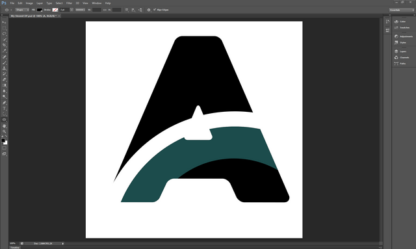
Task: Open the Shape tool mode dropdown
Action: click(22, 10)
